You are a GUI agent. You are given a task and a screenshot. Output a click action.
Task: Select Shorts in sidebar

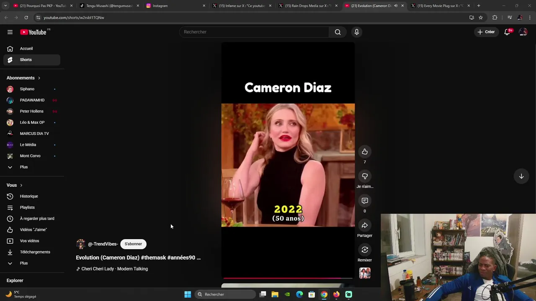(x=32, y=60)
